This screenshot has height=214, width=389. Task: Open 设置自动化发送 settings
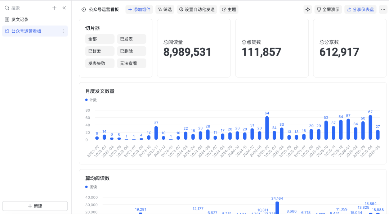point(197,9)
